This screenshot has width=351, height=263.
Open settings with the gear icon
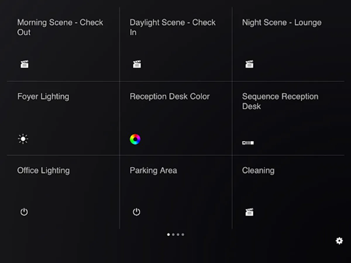tap(339, 241)
